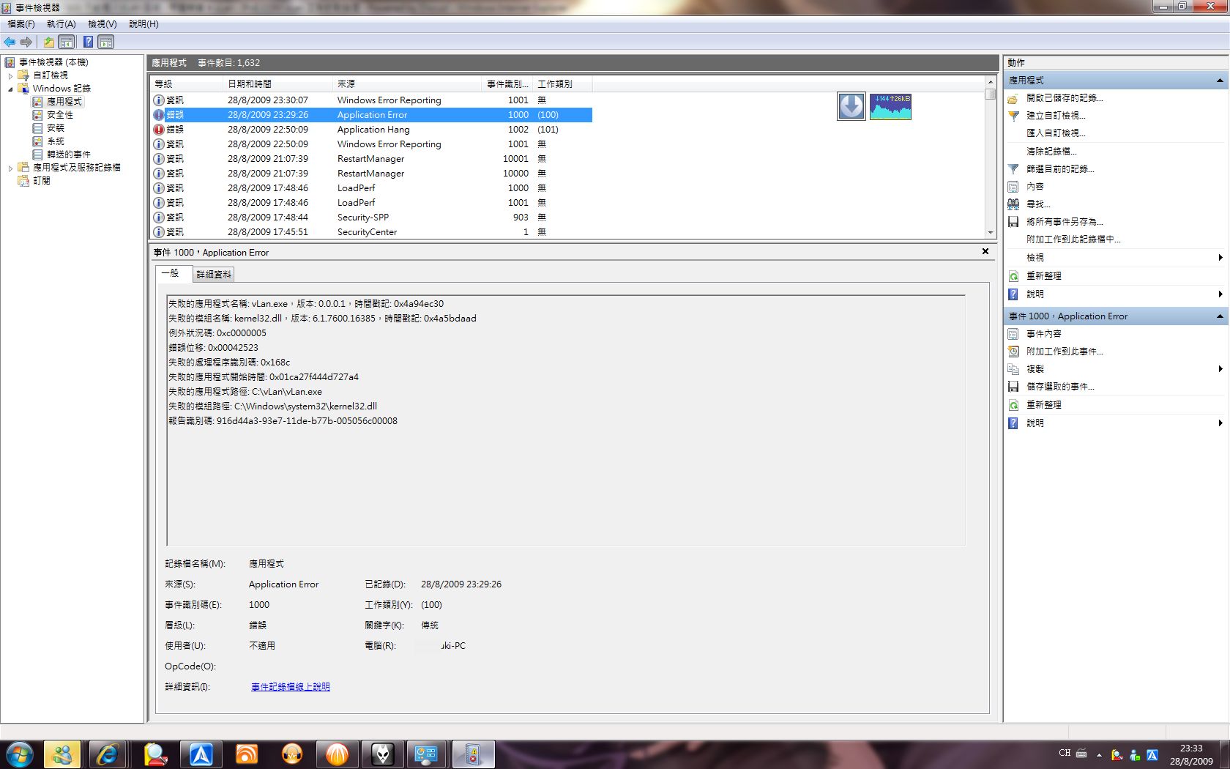
Task: Select the SecurityCenter event row
Action: click(371, 232)
